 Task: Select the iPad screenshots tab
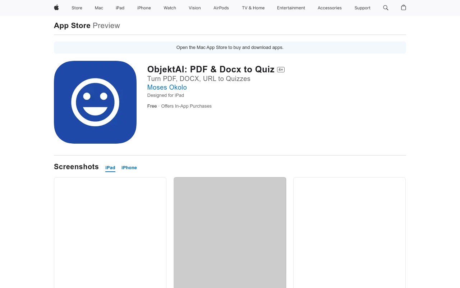110,168
